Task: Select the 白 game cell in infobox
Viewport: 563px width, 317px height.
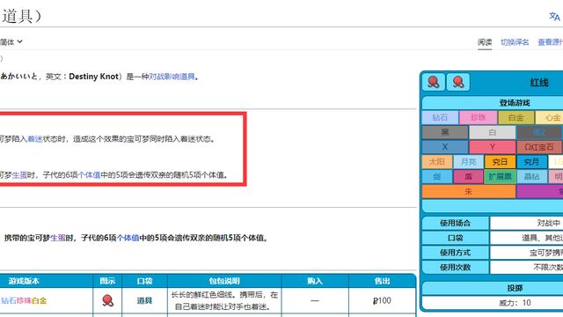Action: point(493,132)
